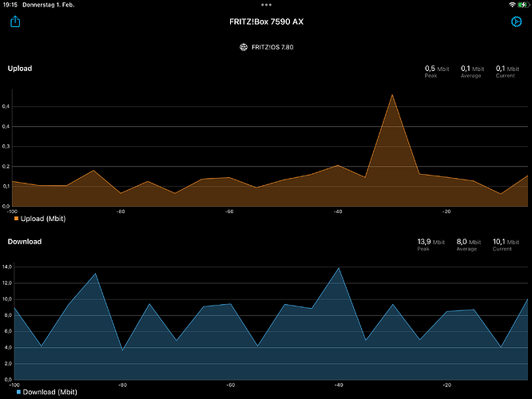Select download current value 10,1 Mbit
The width and height of the screenshot is (532, 399).
click(x=506, y=242)
